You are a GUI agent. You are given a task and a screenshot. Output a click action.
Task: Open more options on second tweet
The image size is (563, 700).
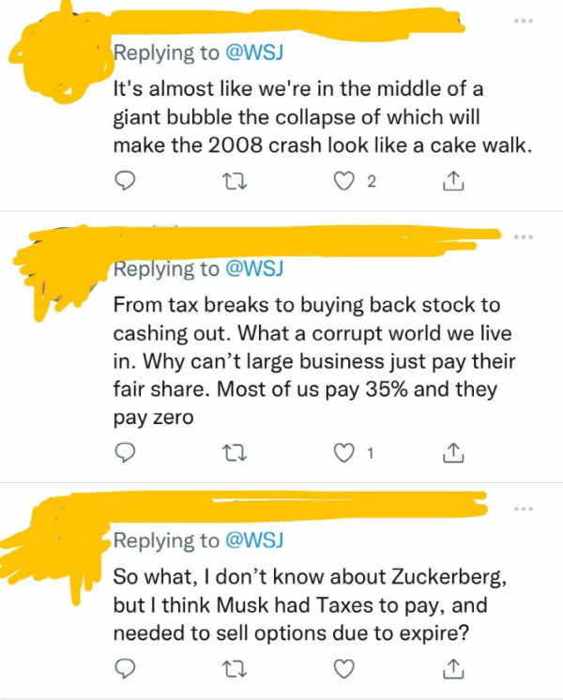point(522,236)
